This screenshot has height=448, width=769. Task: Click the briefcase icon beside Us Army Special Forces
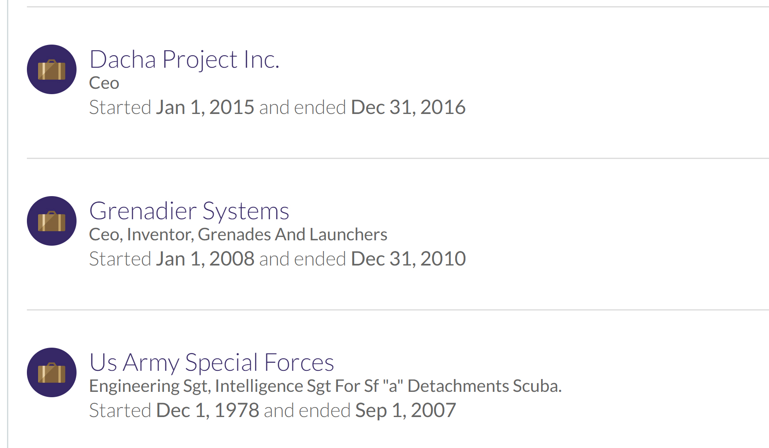[x=52, y=372]
